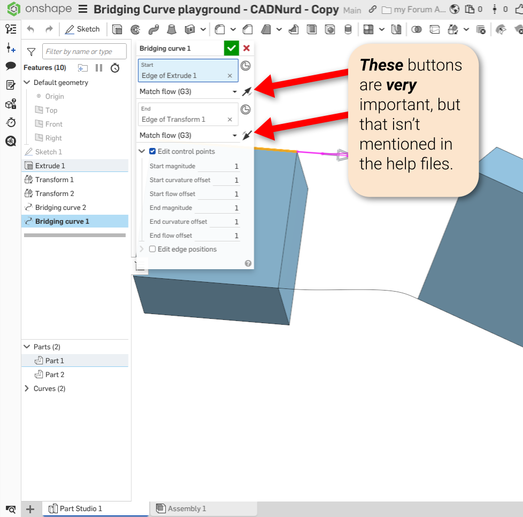Enable 'Edit edge positions' checkbox
Viewport: 523px width, 517px height.
click(x=152, y=249)
